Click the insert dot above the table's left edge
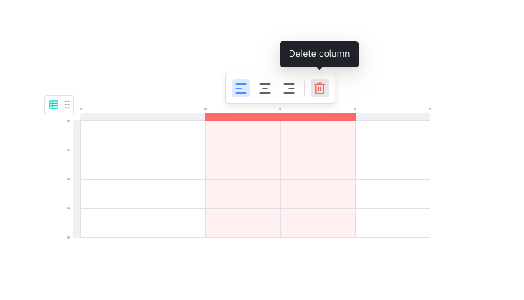Image resolution: width=524 pixels, height=300 pixels. [81, 109]
